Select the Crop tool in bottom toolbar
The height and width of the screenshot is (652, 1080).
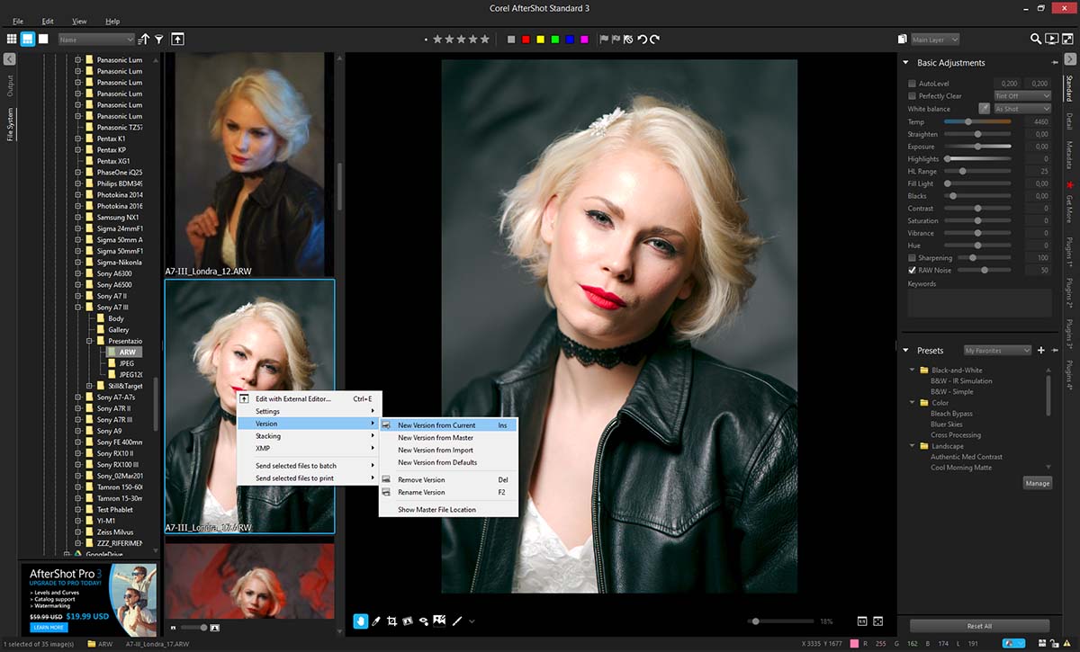391,621
